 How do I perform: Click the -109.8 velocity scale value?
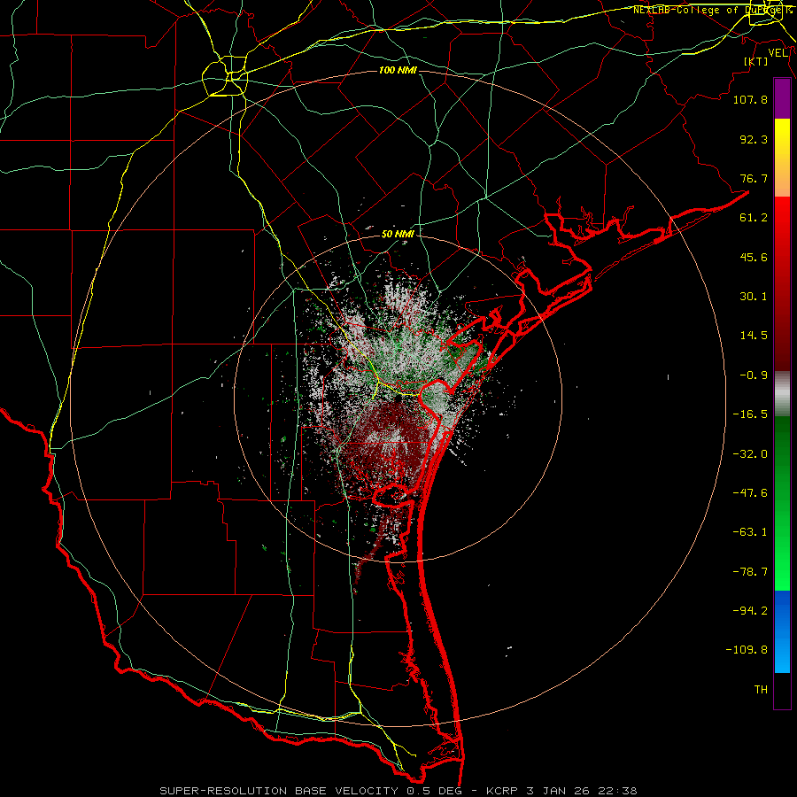coord(747,650)
